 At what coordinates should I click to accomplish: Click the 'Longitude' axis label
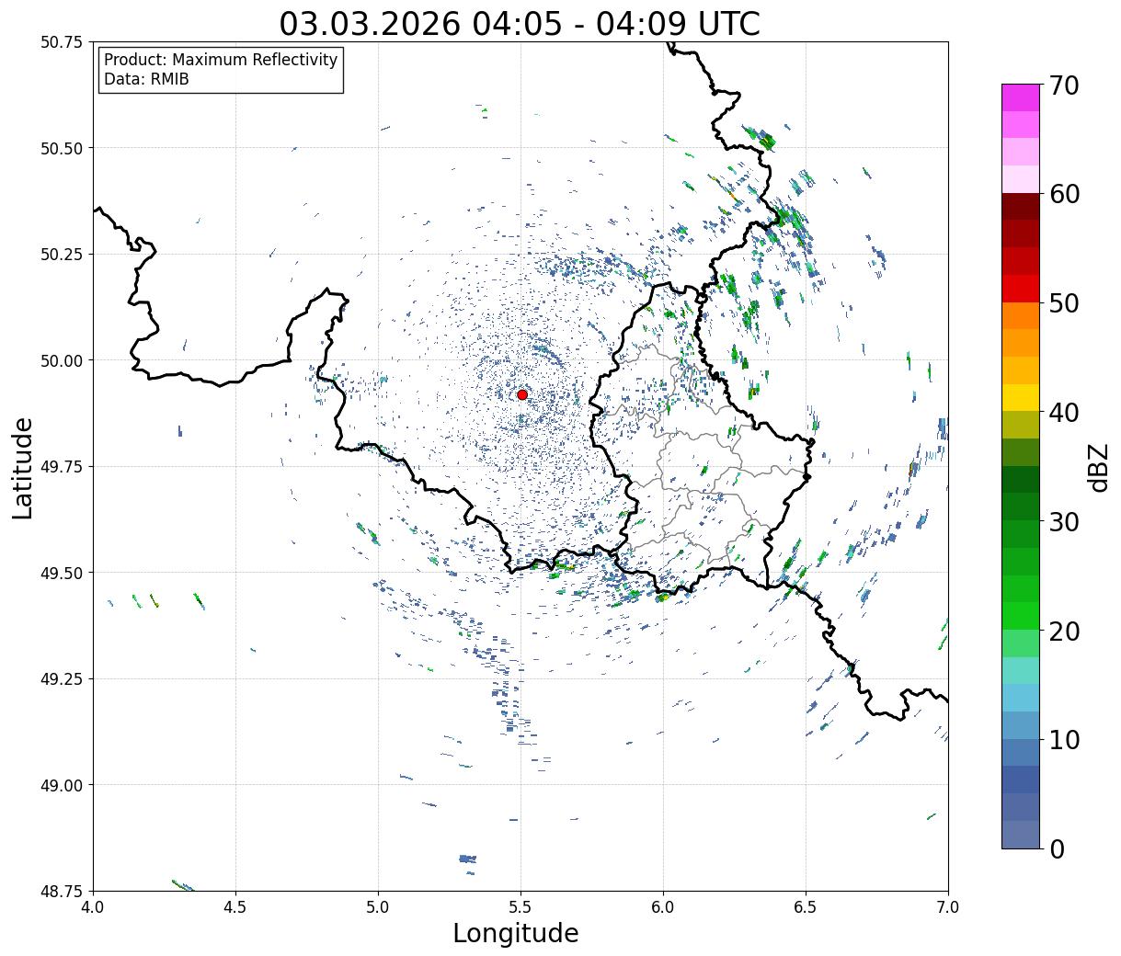coord(516,934)
